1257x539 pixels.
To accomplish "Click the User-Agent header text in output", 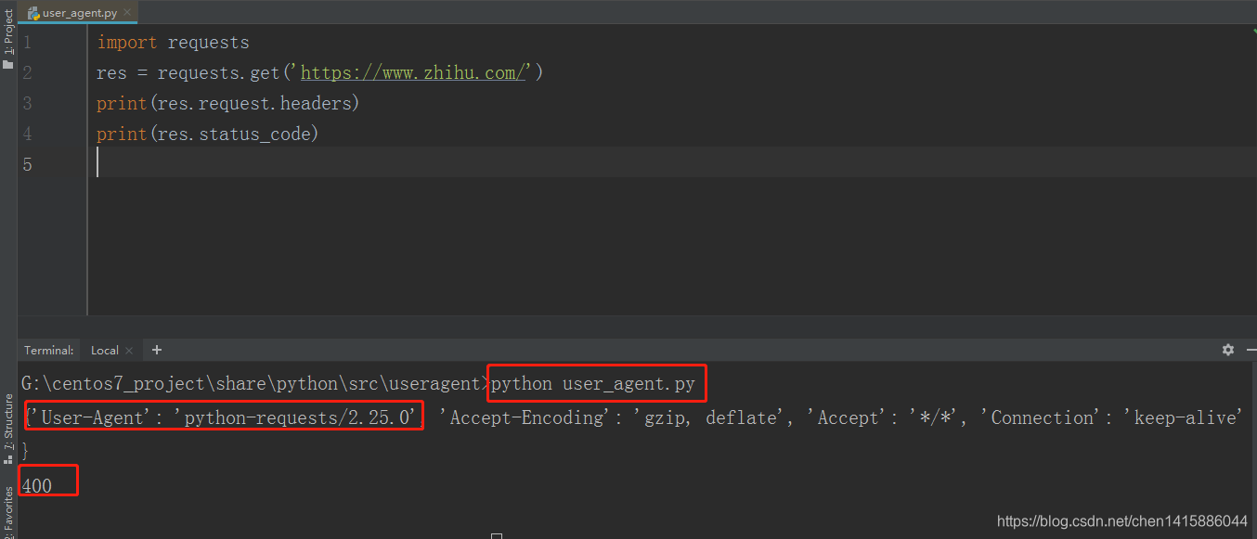I will click(93, 417).
